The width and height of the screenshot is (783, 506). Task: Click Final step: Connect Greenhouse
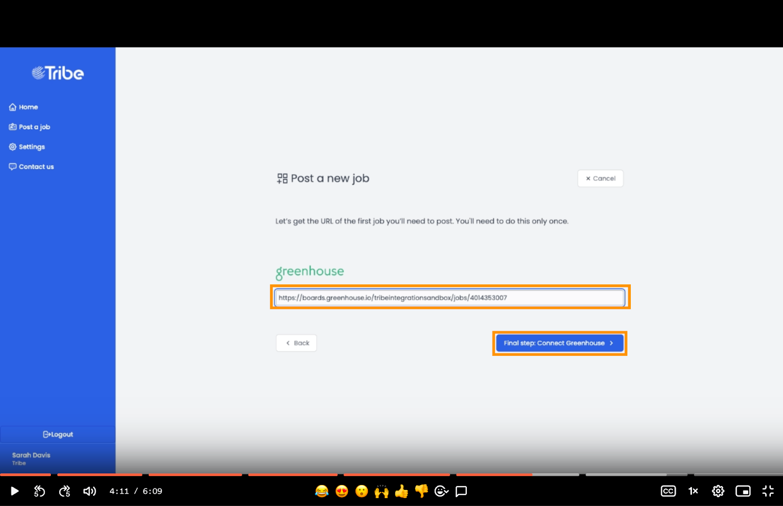(x=559, y=343)
